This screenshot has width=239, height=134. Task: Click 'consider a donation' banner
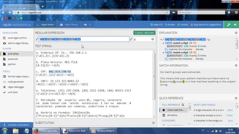[16, 125]
